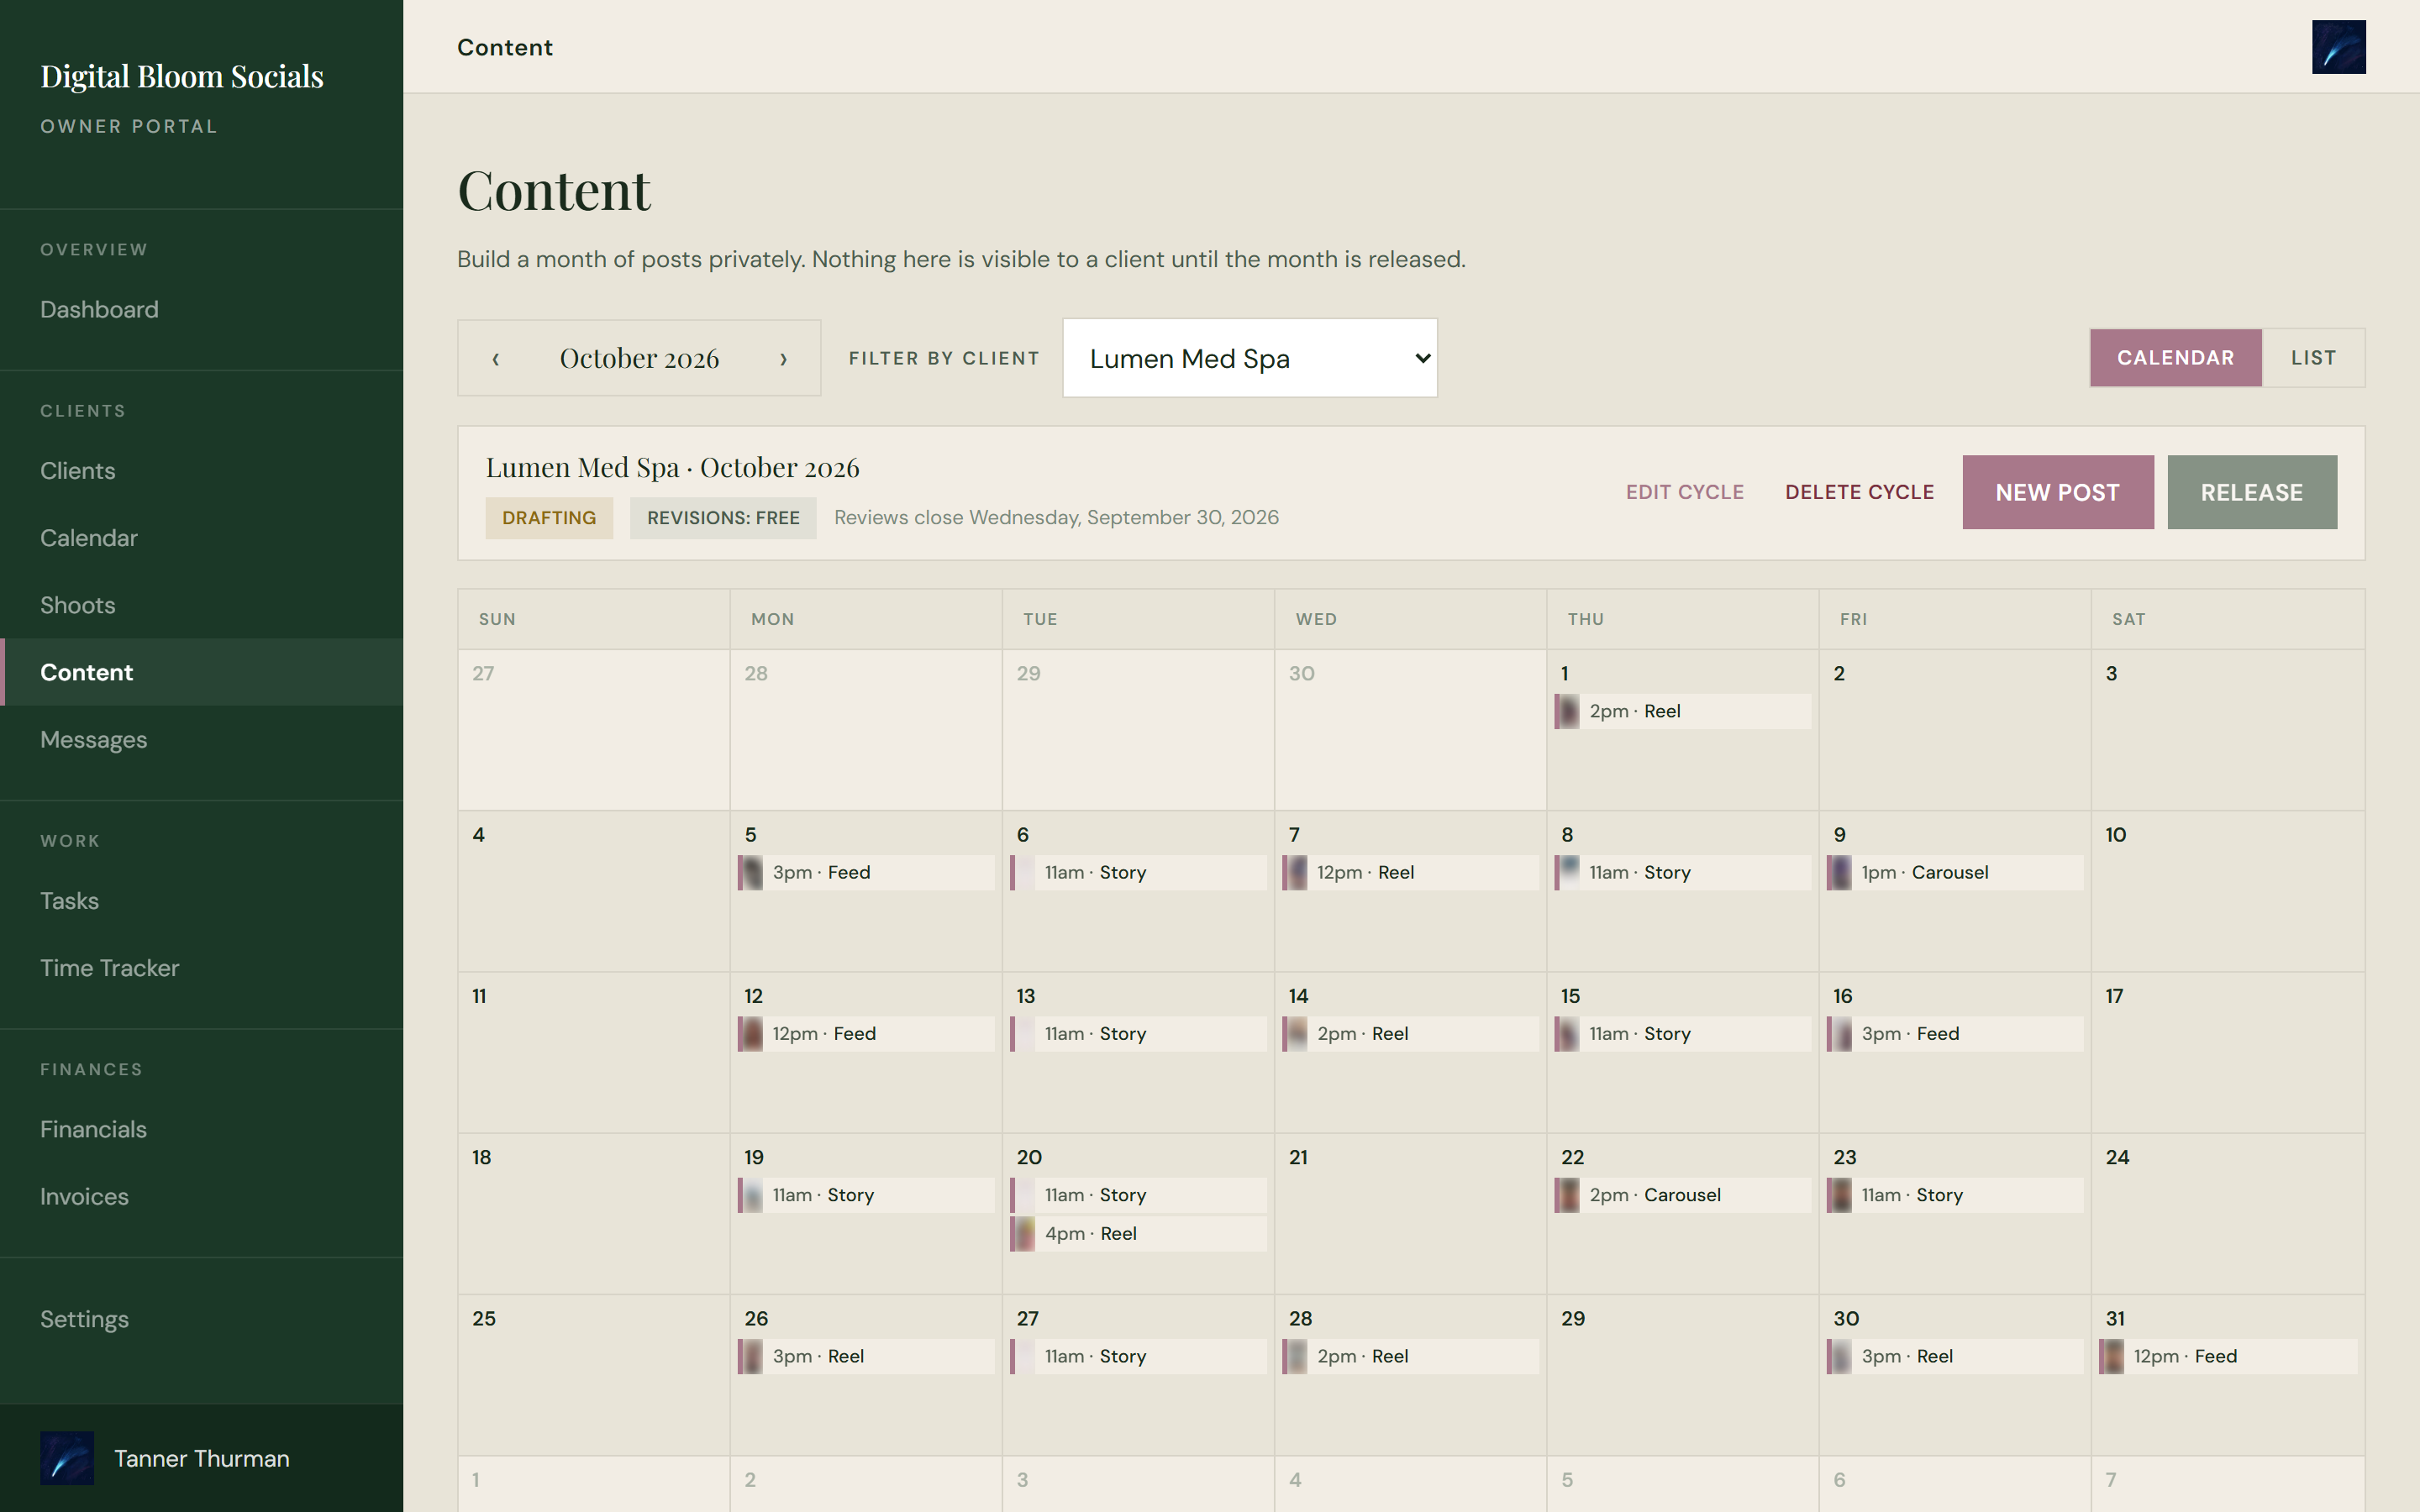Viewport: 2420px width, 1512px height.
Task: Open Dashboard in the sidebar
Action: [201, 309]
